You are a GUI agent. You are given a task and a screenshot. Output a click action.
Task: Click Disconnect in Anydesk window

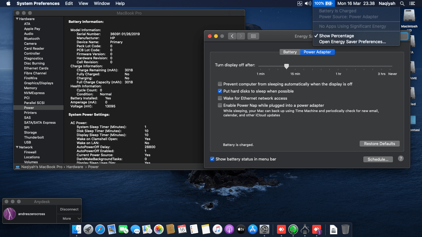[x=69, y=209]
